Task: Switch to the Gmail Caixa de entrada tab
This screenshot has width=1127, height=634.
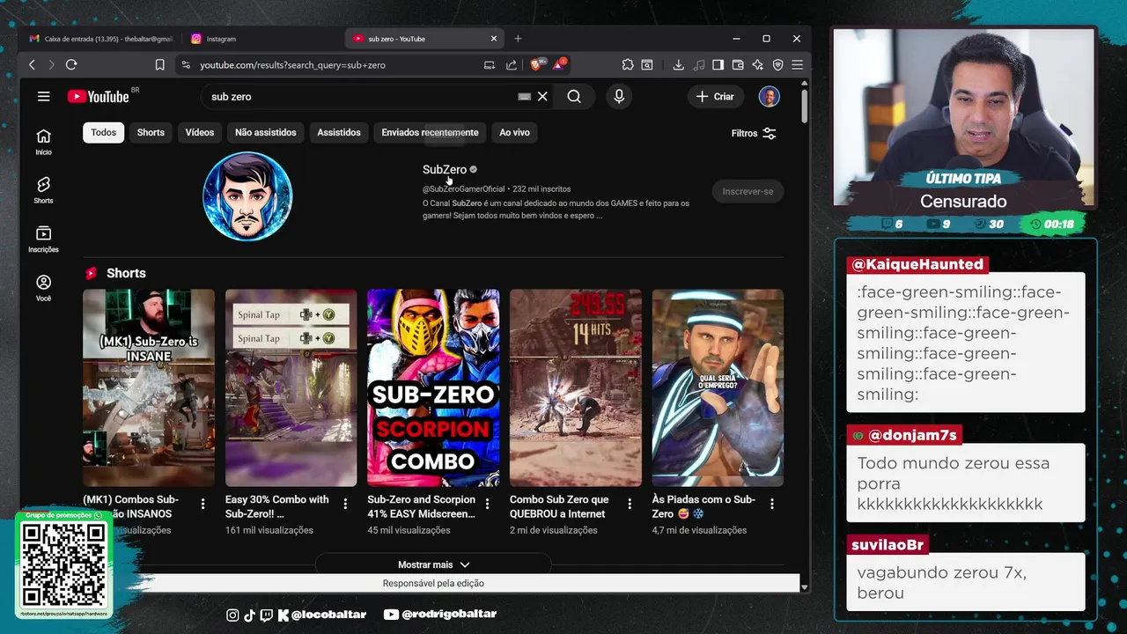Action: click(100, 39)
